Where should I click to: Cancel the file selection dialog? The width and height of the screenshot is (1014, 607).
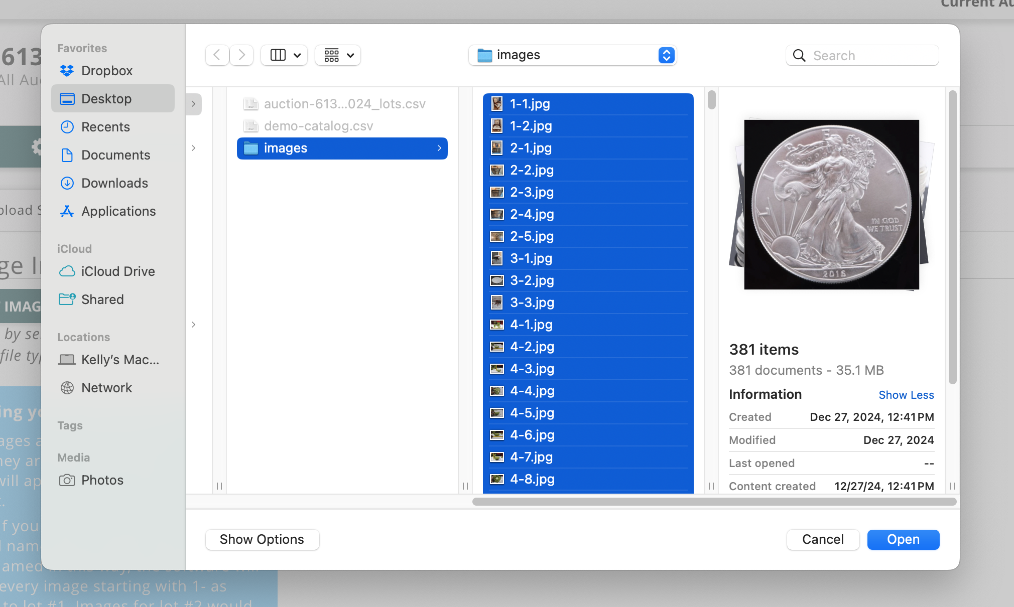tap(822, 539)
